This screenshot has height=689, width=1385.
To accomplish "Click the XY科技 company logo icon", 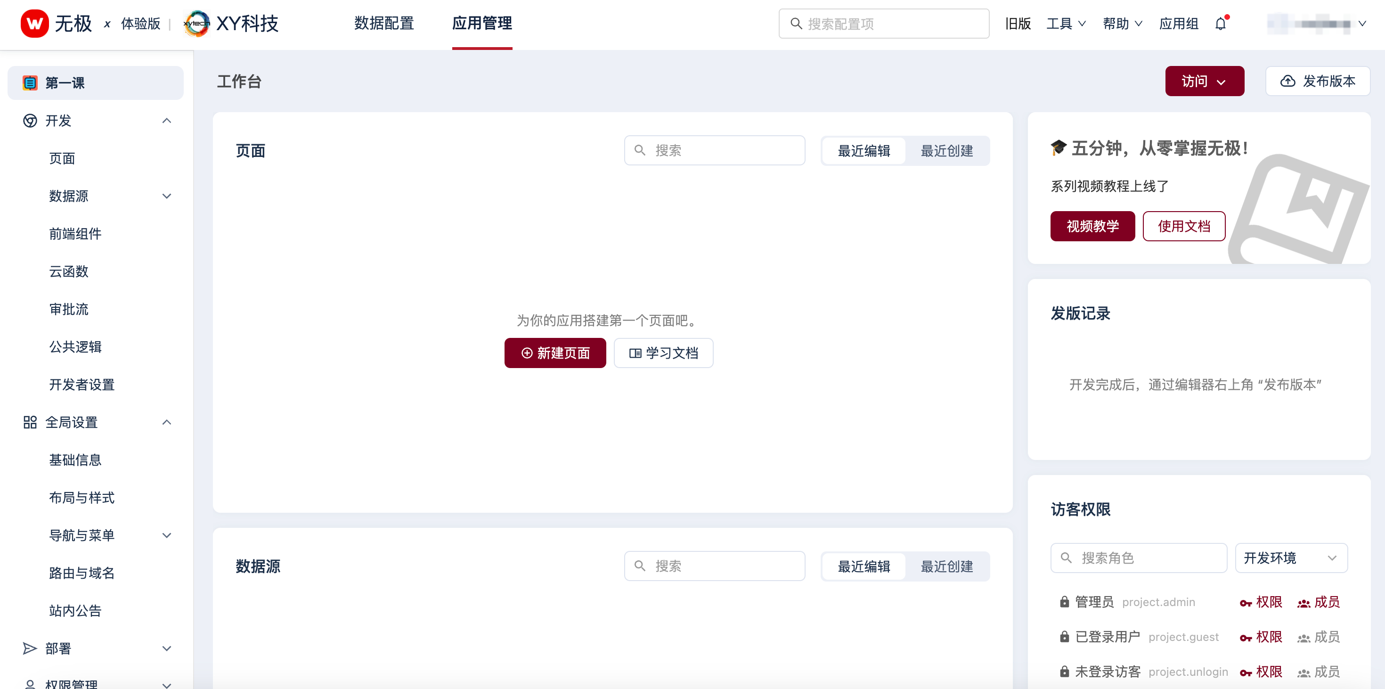I will click(x=197, y=24).
